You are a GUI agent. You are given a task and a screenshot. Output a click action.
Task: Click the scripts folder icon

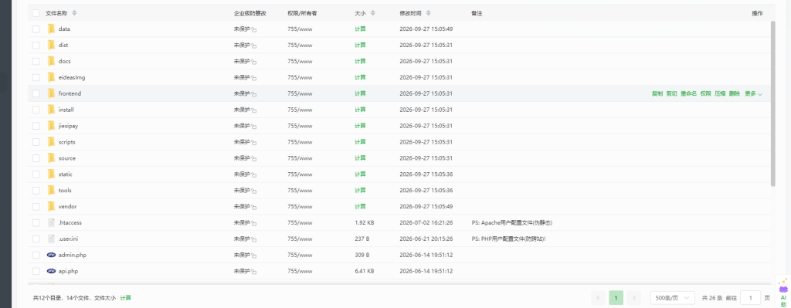(51, 142)
